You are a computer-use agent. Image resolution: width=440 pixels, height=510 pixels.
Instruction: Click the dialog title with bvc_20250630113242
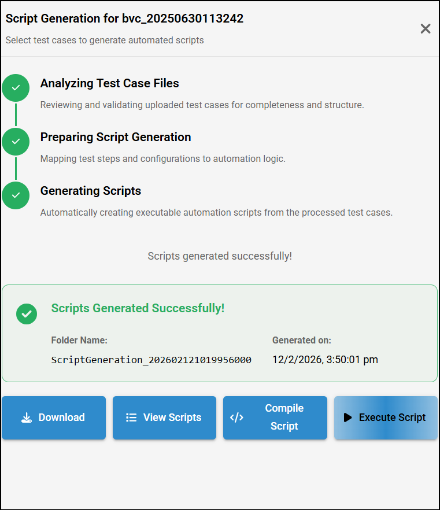coord(124,19)
